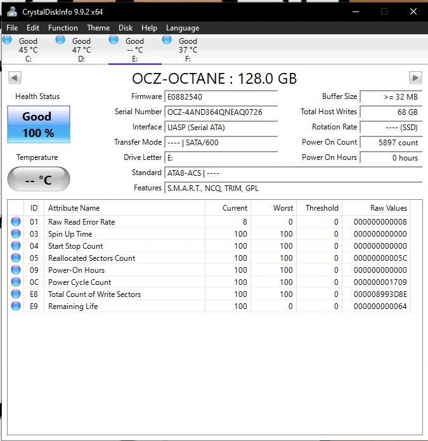The width and height of the screenshot is (428, 441).
Task: Open the Function menu
Action: coord(63,28)
